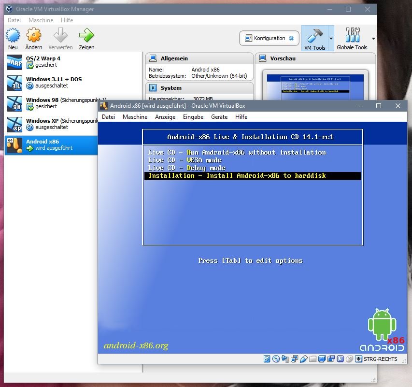
Task: Click the video capture status icon
Action: [331, 359]
